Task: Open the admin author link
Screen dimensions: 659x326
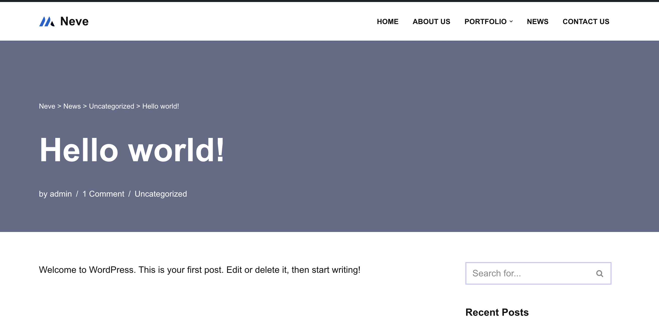Action: click(61, 194)
